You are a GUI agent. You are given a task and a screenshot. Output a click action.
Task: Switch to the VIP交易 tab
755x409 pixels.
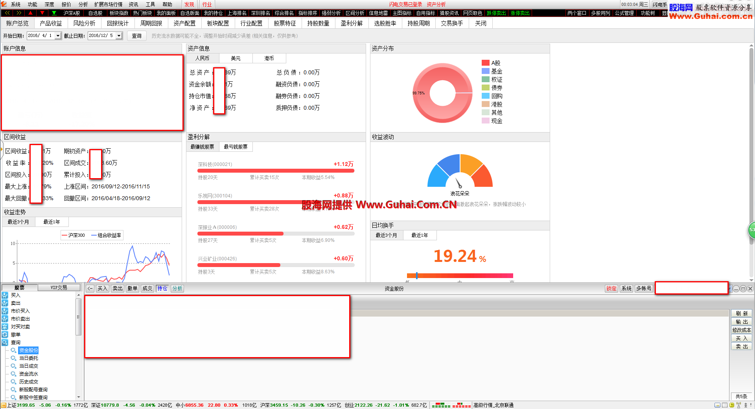pyautogui.click(x=59, y=288)
